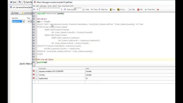Open the Bug Report Info menu
The height and width of the screenshot is (103, 183).
tap(68, 6)
